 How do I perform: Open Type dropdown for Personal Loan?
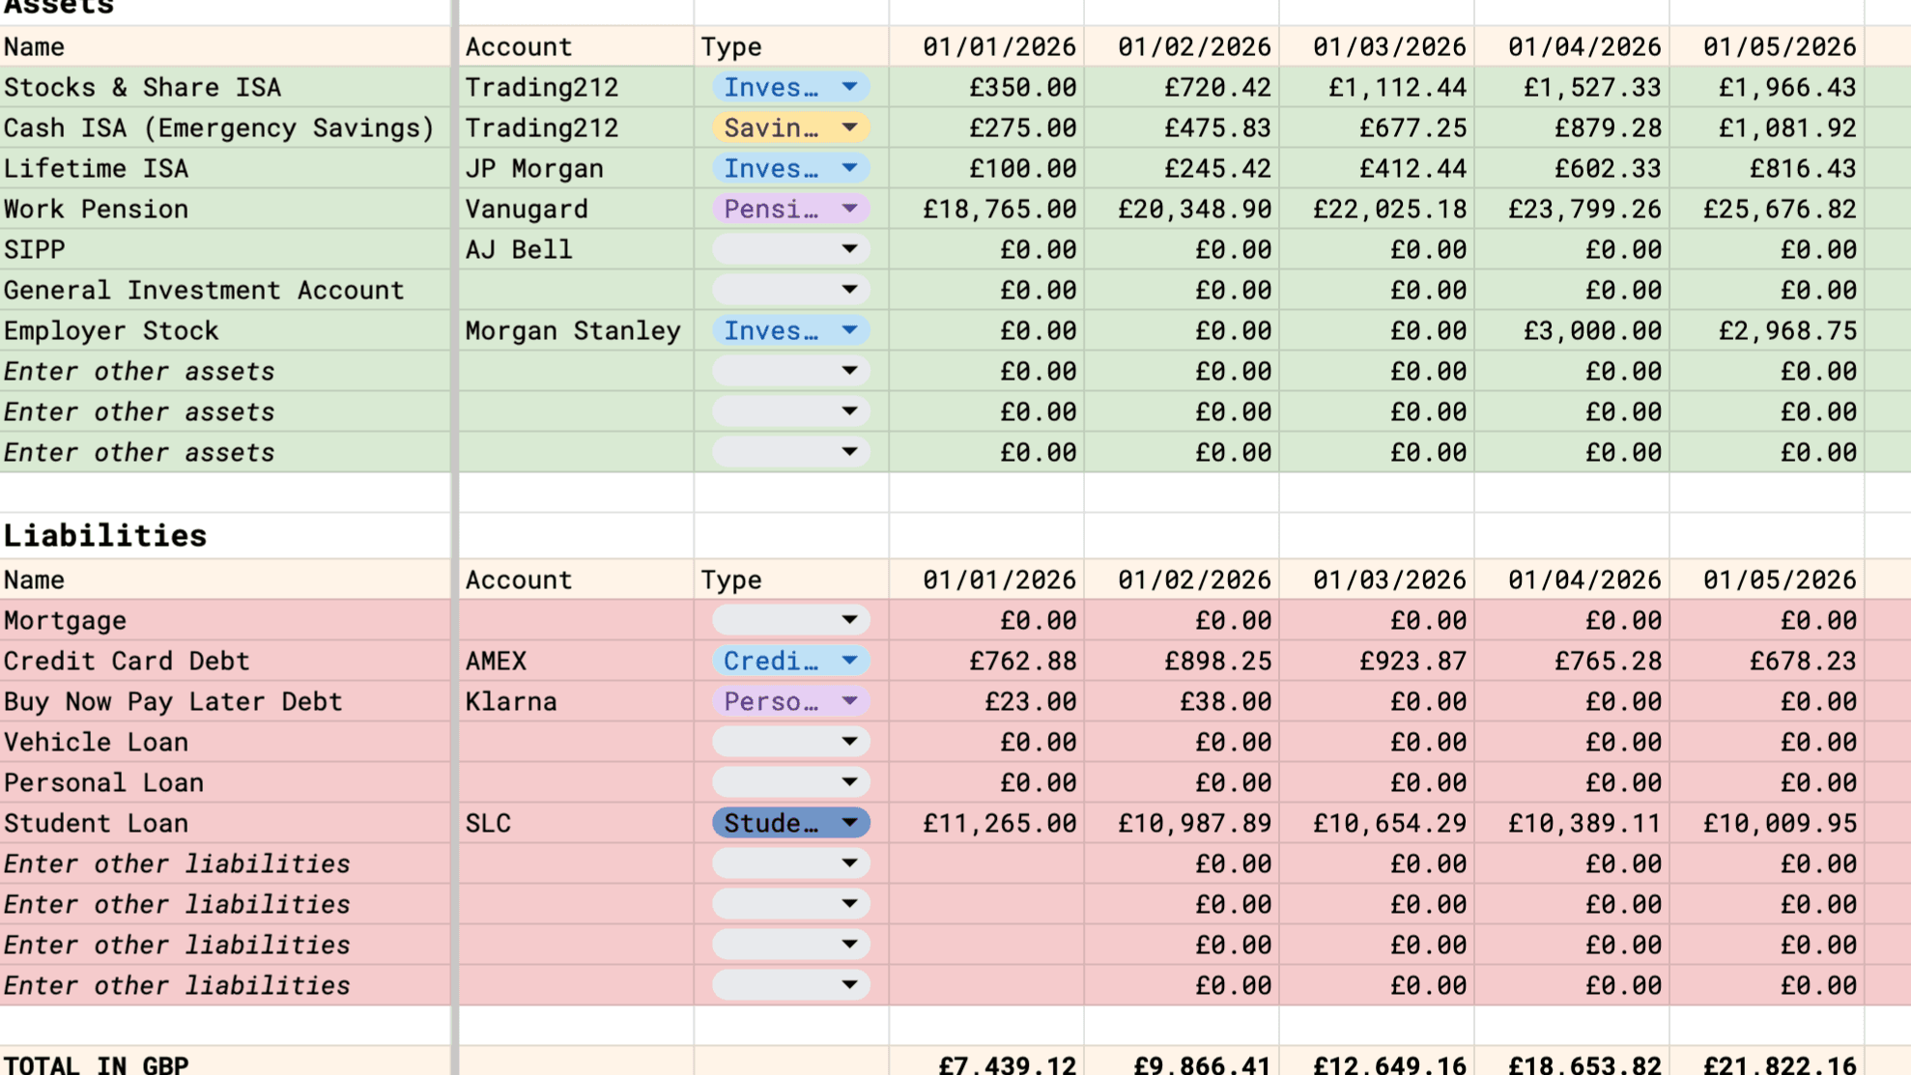tap(791, 782)
